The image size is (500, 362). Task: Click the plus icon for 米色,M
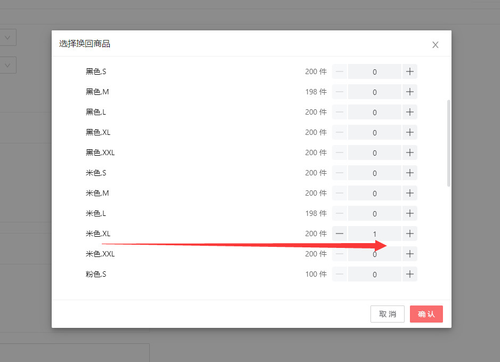[x=409, y=193]
